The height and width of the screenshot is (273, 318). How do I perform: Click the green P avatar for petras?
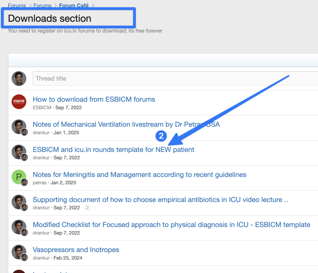(x=19, y=177)
